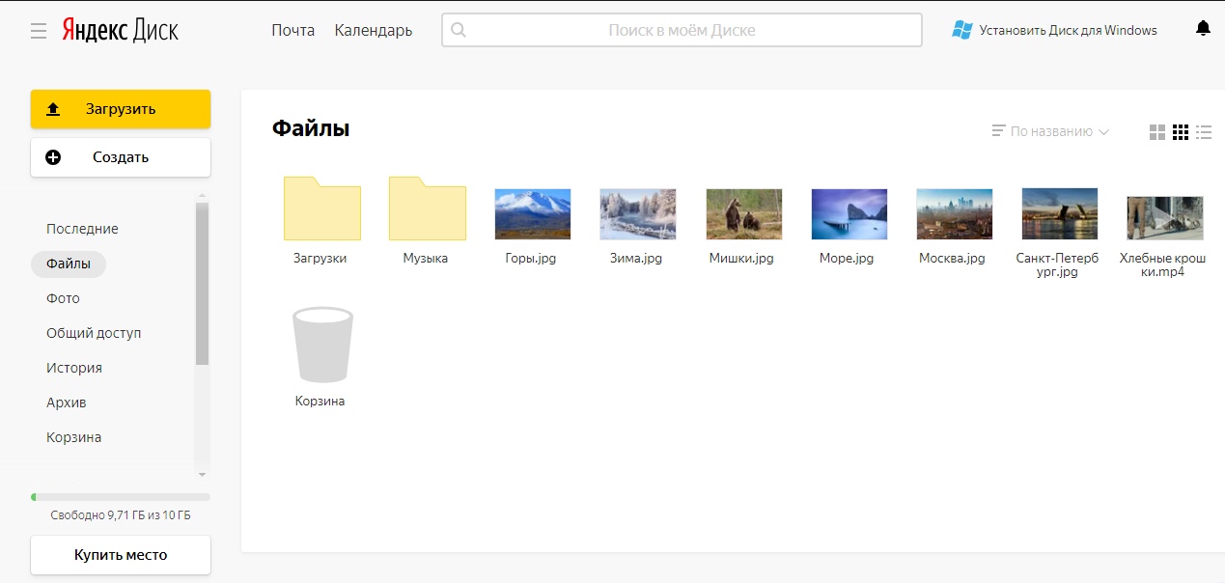Click the notifications bell icon
The image size is (1225, 583).
pos(1203,29)
